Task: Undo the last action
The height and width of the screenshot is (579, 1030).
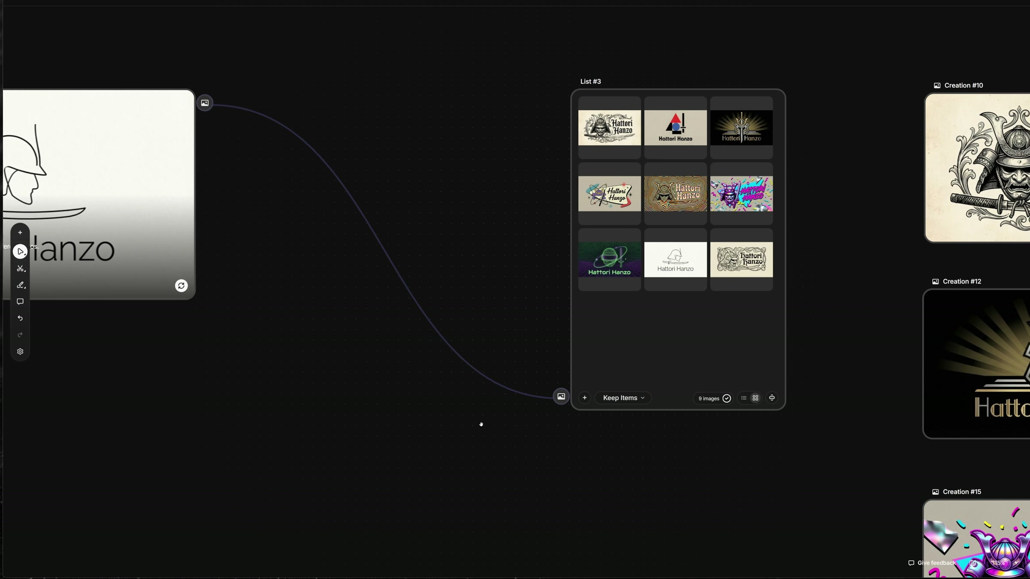Action: (x=20, y=318)
